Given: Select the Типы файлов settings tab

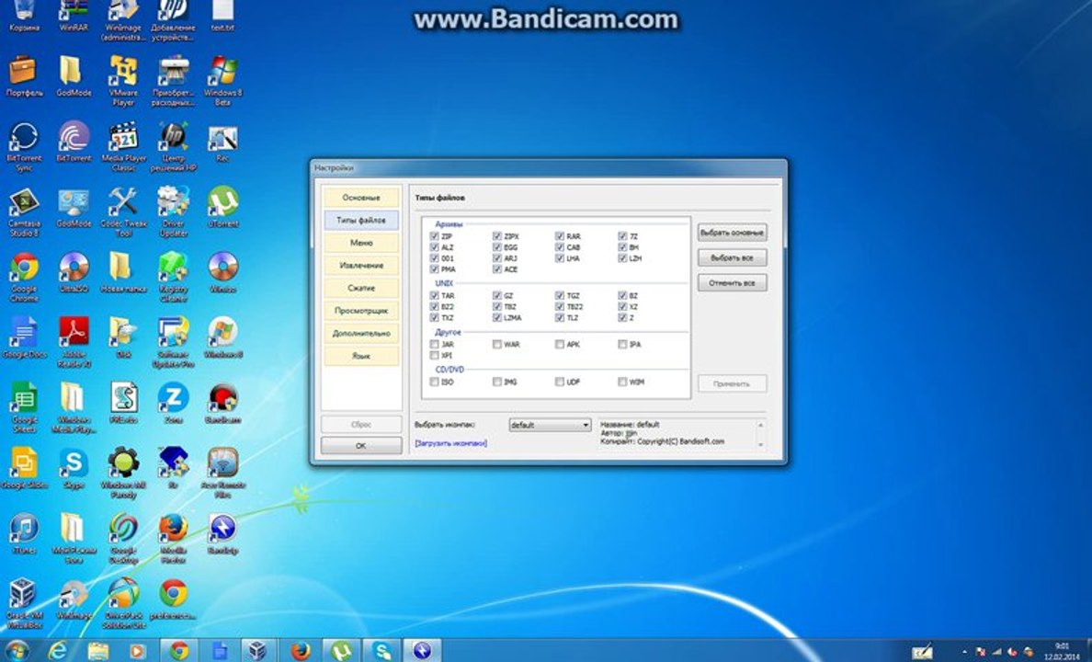Looking at the screenshot, I should coord(360,220).
